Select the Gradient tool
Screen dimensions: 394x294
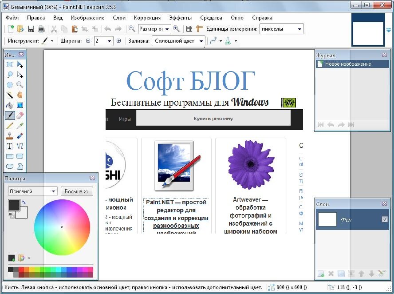(20, 105)
